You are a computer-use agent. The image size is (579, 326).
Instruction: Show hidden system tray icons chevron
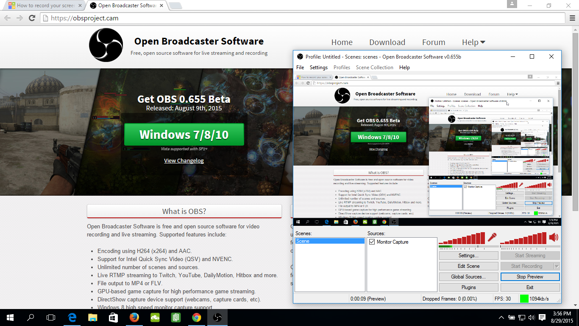pos(502,317)
